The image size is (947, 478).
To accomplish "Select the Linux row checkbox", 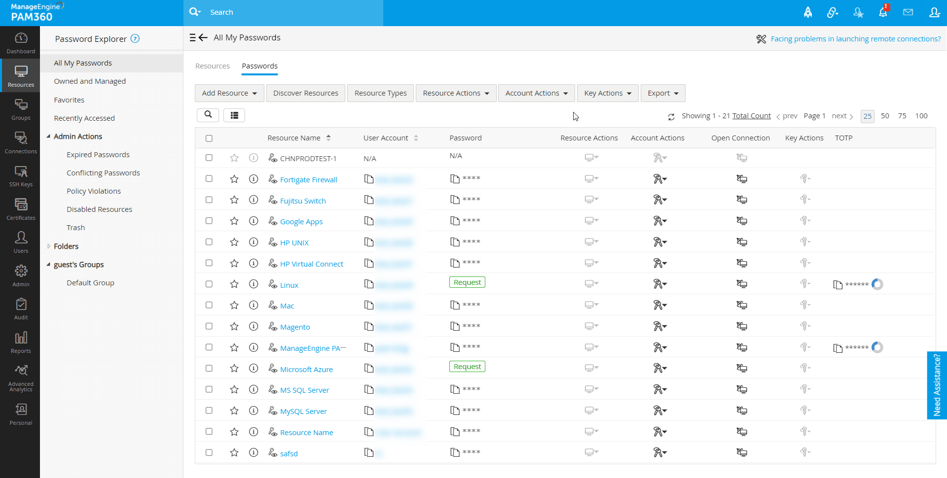I will click(x=209, y=284).
